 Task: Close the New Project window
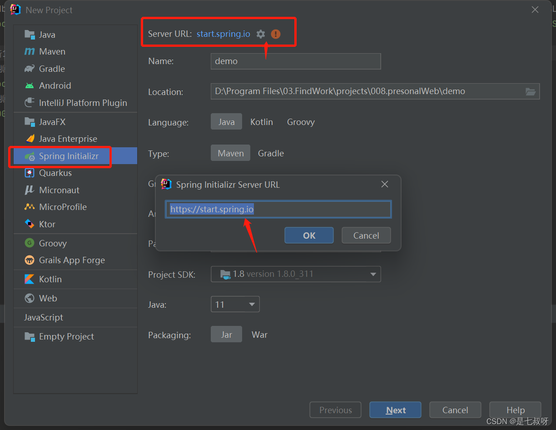(535, 10)
